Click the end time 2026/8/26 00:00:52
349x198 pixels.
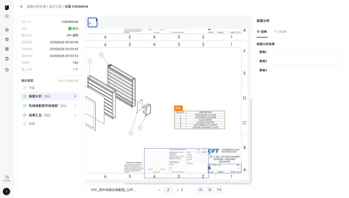click(x=64, y=56)
